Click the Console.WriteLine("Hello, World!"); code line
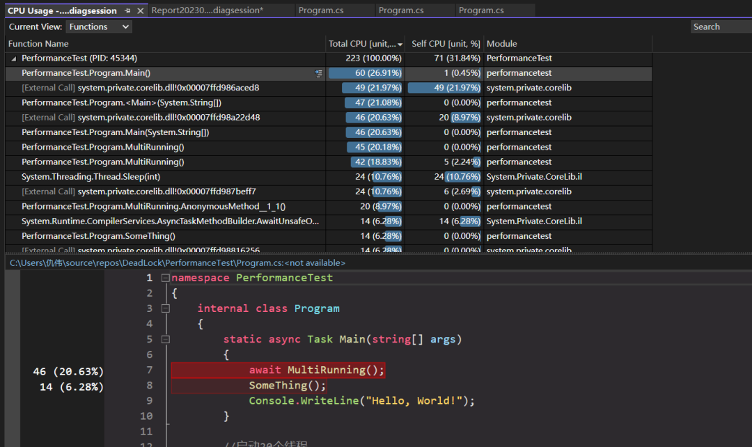The width and height of the screenshot is (752, 447). pyautogui.click(x=361, y=401)
